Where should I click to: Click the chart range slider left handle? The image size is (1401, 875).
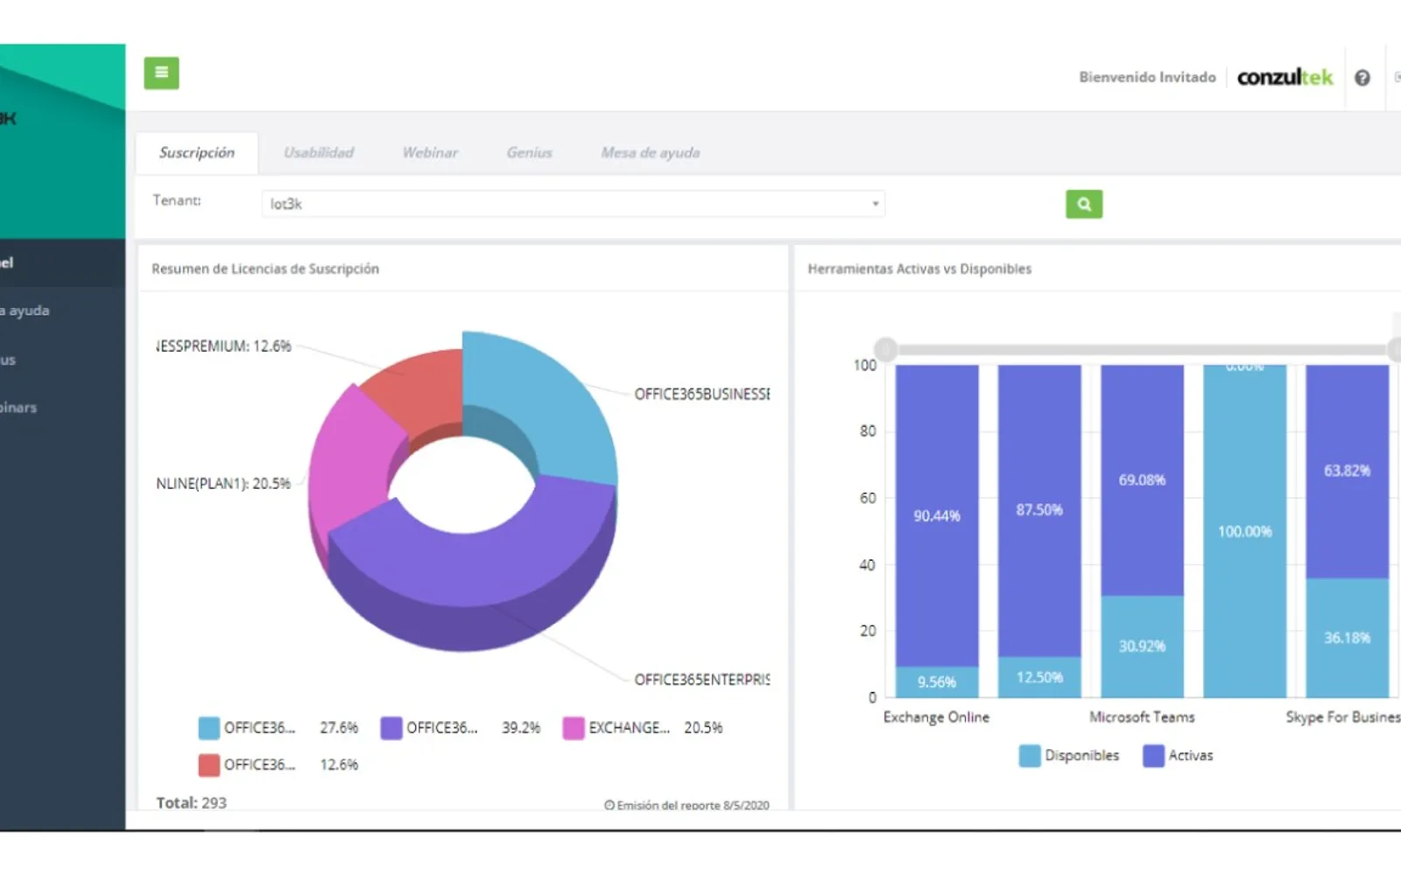[886, 350]
